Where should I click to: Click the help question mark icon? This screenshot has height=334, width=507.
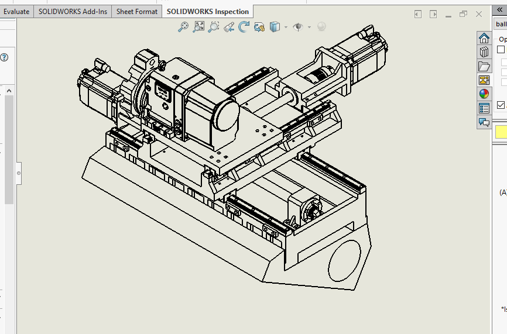click(x=4, y=57)
